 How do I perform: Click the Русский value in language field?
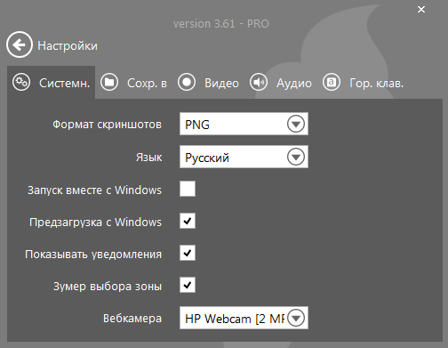pos(207,158)
